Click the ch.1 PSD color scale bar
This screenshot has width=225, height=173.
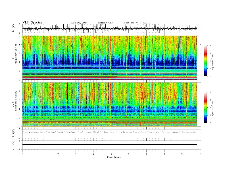(206, 61)
